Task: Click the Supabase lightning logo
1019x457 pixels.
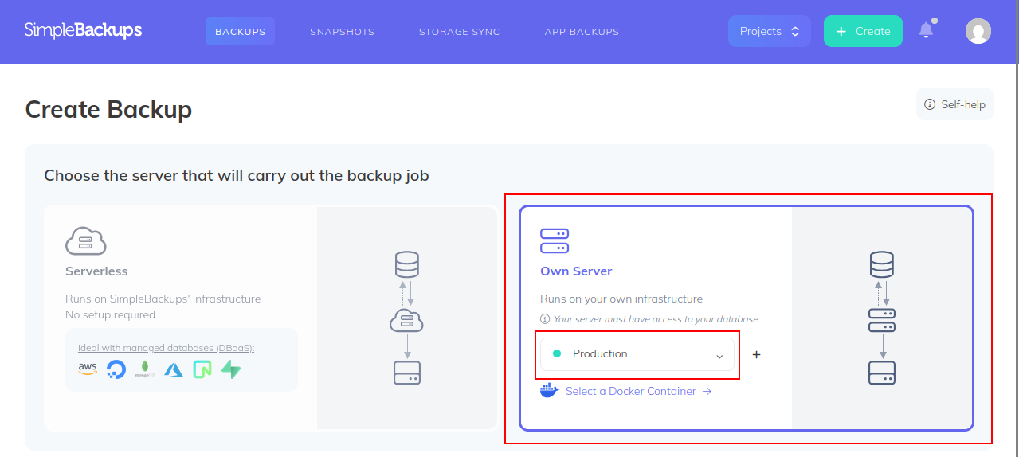Action: 231,369
